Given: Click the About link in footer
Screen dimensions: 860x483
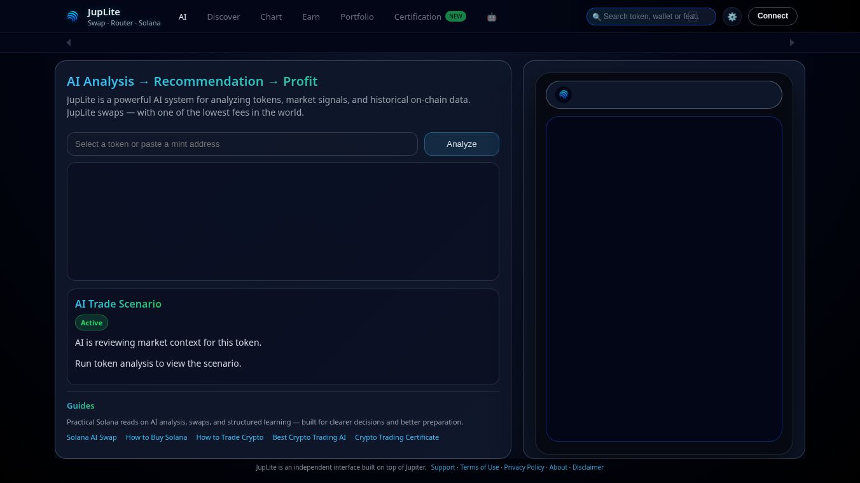Looking at the screenshot, I should click(x=558, y=467).
